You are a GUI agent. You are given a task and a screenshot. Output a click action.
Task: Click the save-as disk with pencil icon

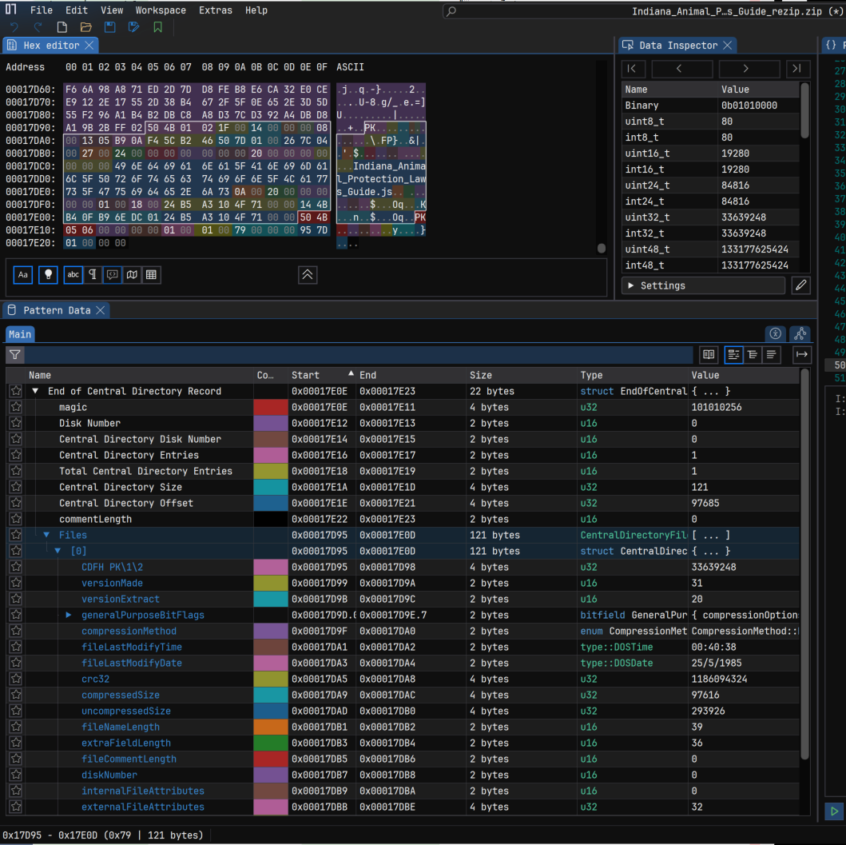[x=133, y=27]
